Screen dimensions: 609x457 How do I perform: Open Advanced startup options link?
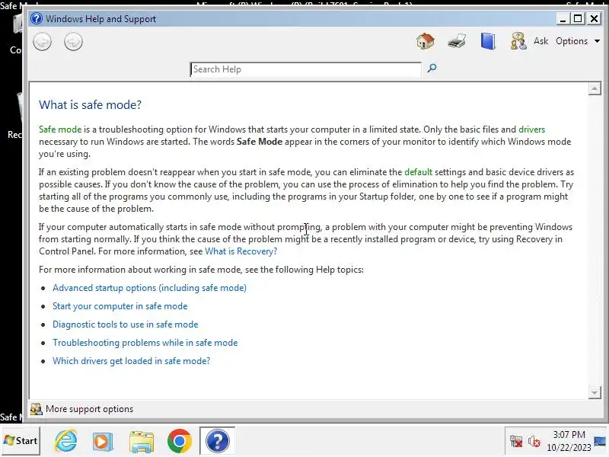pyautogui.click(x=149, y=288)
